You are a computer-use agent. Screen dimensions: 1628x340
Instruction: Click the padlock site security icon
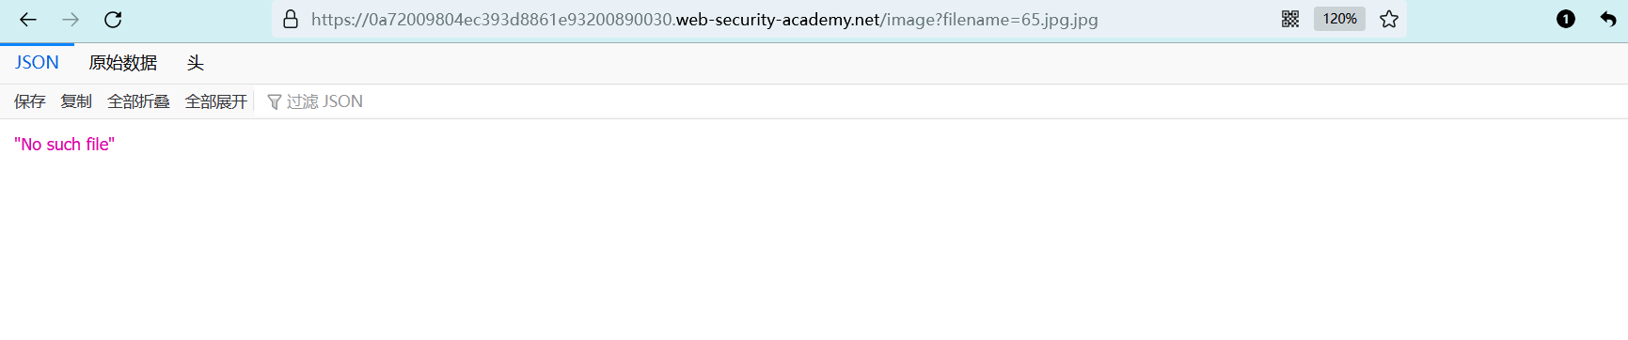coord(291,20)
